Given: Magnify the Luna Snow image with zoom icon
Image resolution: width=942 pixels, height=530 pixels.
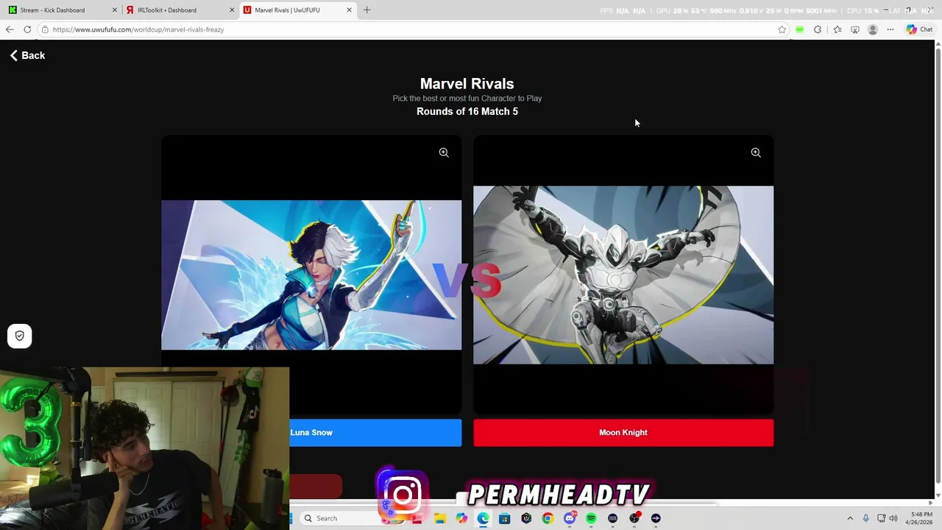Looking at the screenshot, I should click(x=444, y=152).
